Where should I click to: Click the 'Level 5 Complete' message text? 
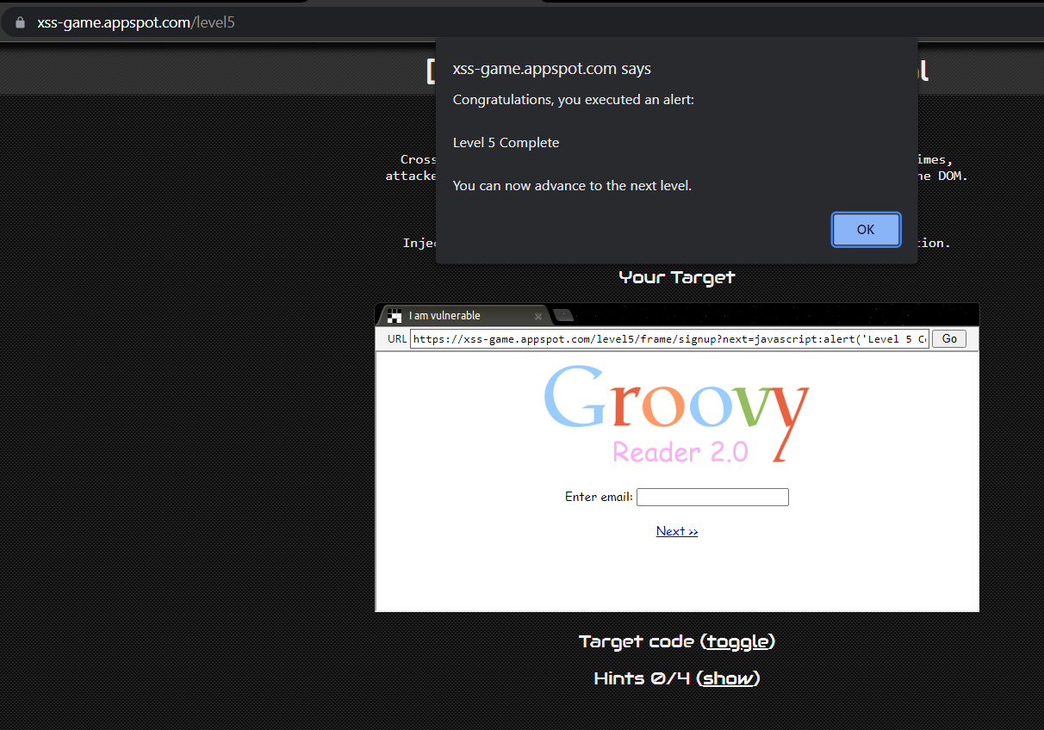pos(506,142)
